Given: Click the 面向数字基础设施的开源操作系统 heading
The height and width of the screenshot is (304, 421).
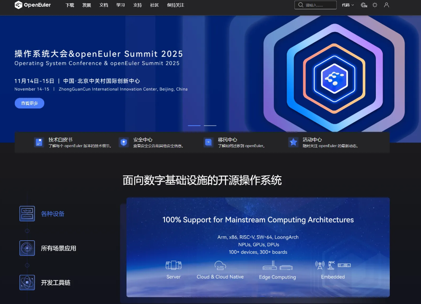Looking at the screenshot, I should [x=202, y=180].
